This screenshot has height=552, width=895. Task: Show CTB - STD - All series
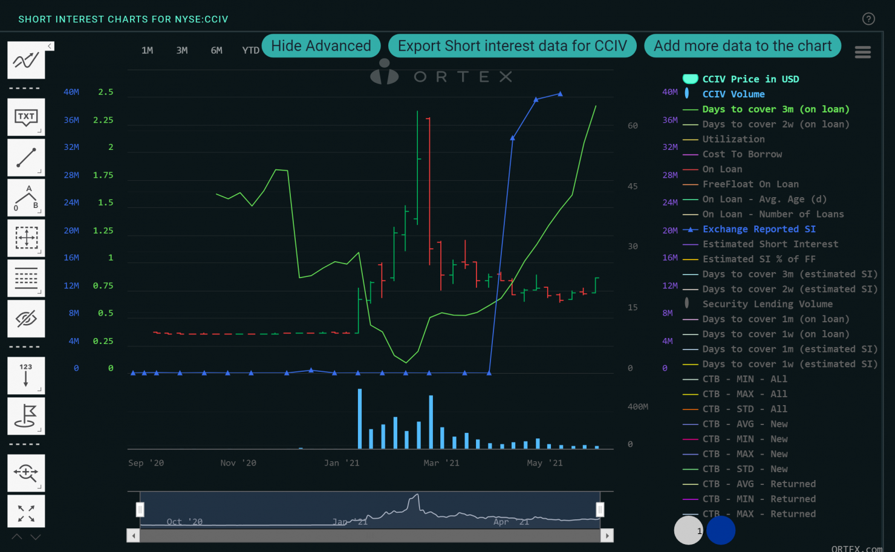pyautogui.click(x=735, y=409)
